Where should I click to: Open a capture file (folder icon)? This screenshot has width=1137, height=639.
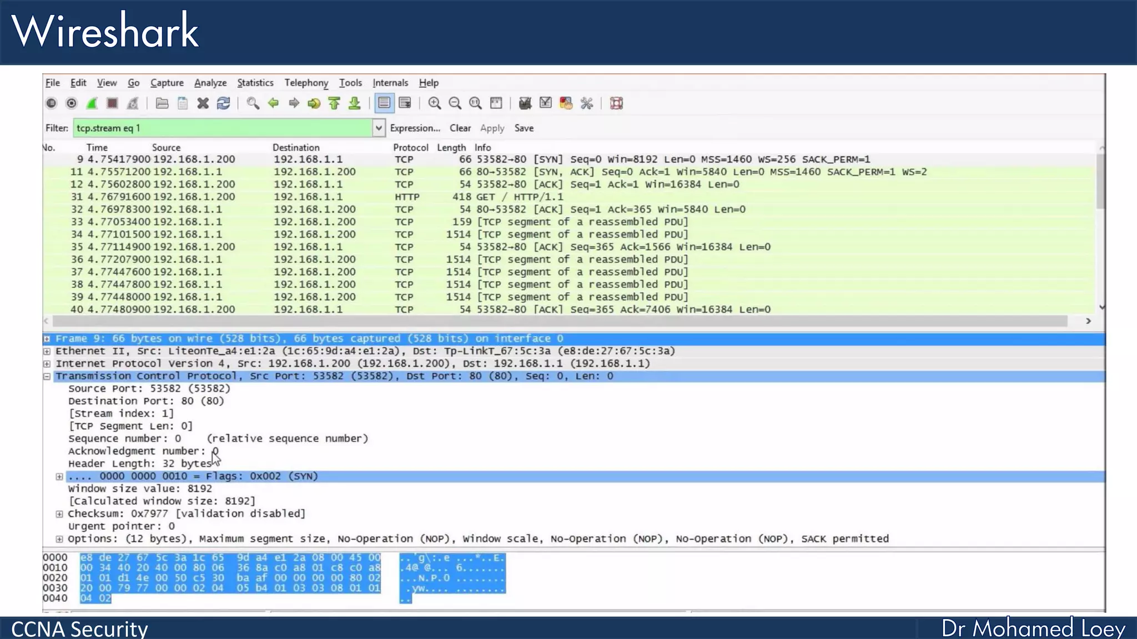point(162,103)
